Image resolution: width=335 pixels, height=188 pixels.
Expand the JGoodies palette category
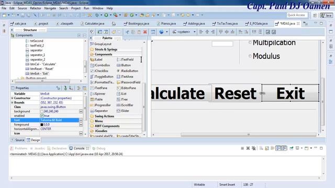tap(101, 131)
